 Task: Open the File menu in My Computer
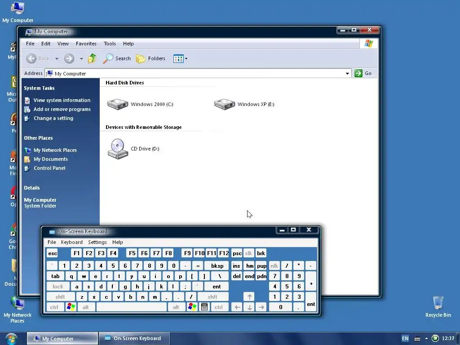30,44
